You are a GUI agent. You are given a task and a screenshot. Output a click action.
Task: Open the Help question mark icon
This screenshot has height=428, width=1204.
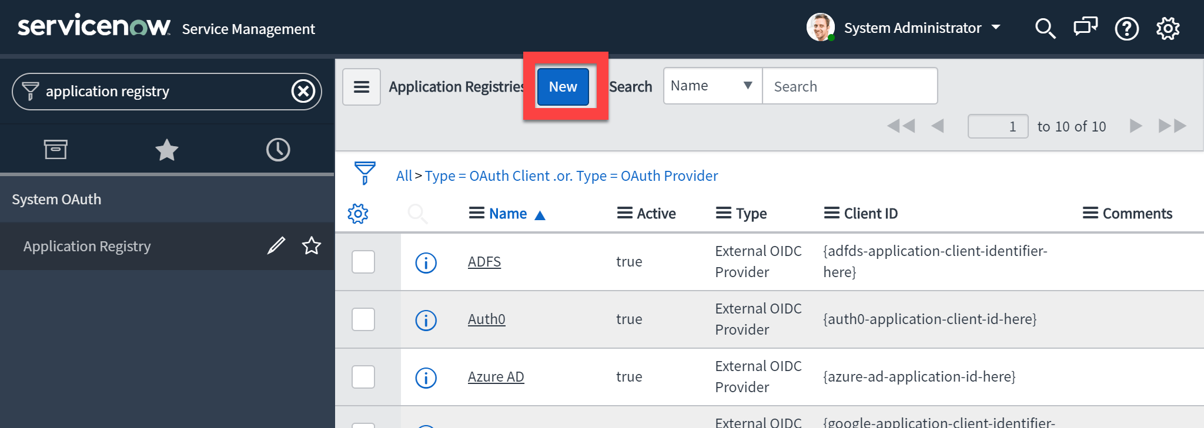[1126, 28]
